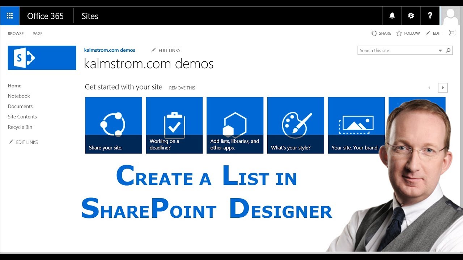Click Sites in the top bar
463x260 pixels.
(x=90, y=16)
